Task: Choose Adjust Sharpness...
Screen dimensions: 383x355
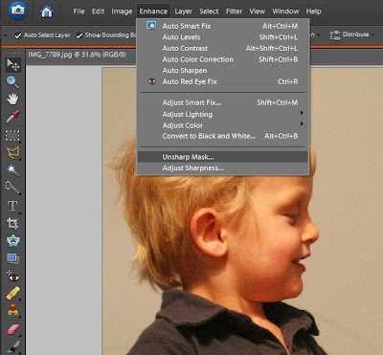Action: pyautogui.click(x=223, y=167)
